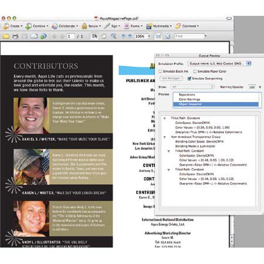Screen dimensions: 264x264
Task: Click Andy L.'s portrait photo
Action: pyautogui.click(x=31, y=219)
